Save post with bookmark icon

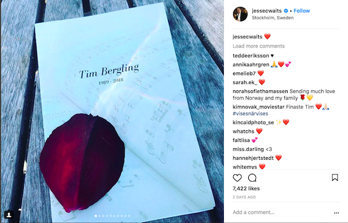pyautogui.click(x=335, y=178)
